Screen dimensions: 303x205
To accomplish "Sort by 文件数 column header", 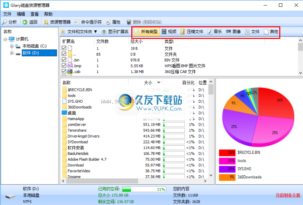I will [102, 42].
